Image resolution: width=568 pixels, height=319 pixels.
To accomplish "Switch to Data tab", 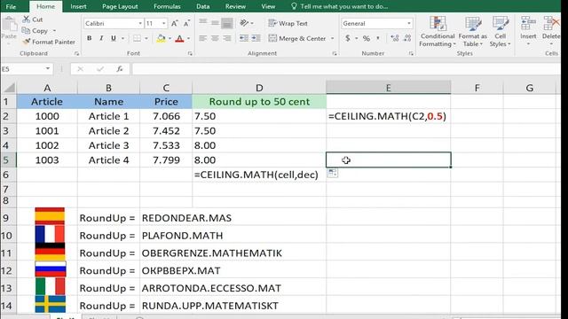I will [x=203, y=6].
